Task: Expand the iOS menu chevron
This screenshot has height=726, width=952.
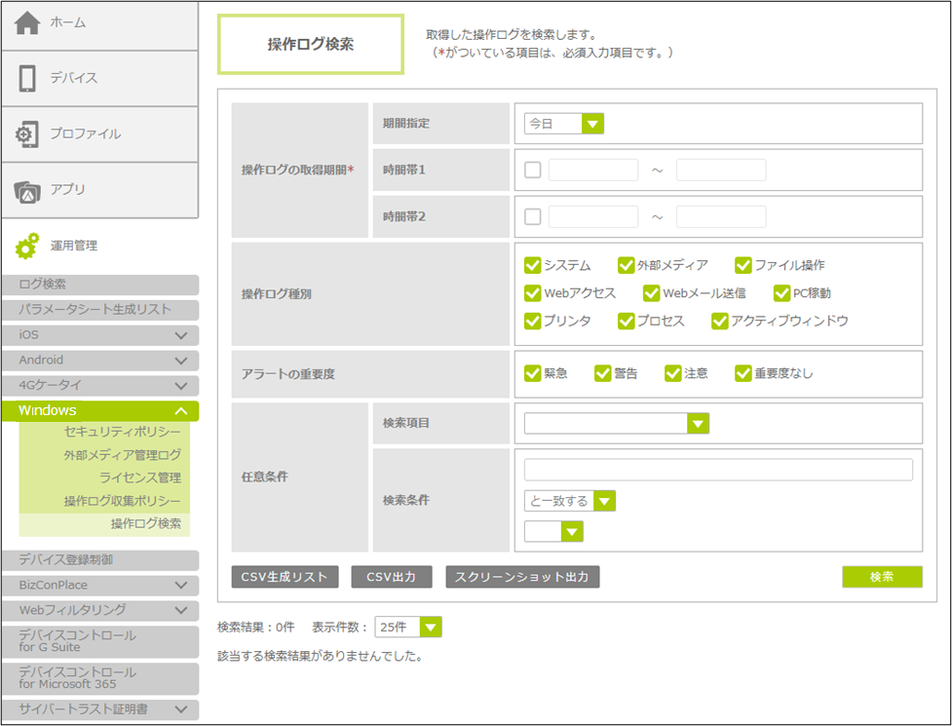Action: pos(180,335)
